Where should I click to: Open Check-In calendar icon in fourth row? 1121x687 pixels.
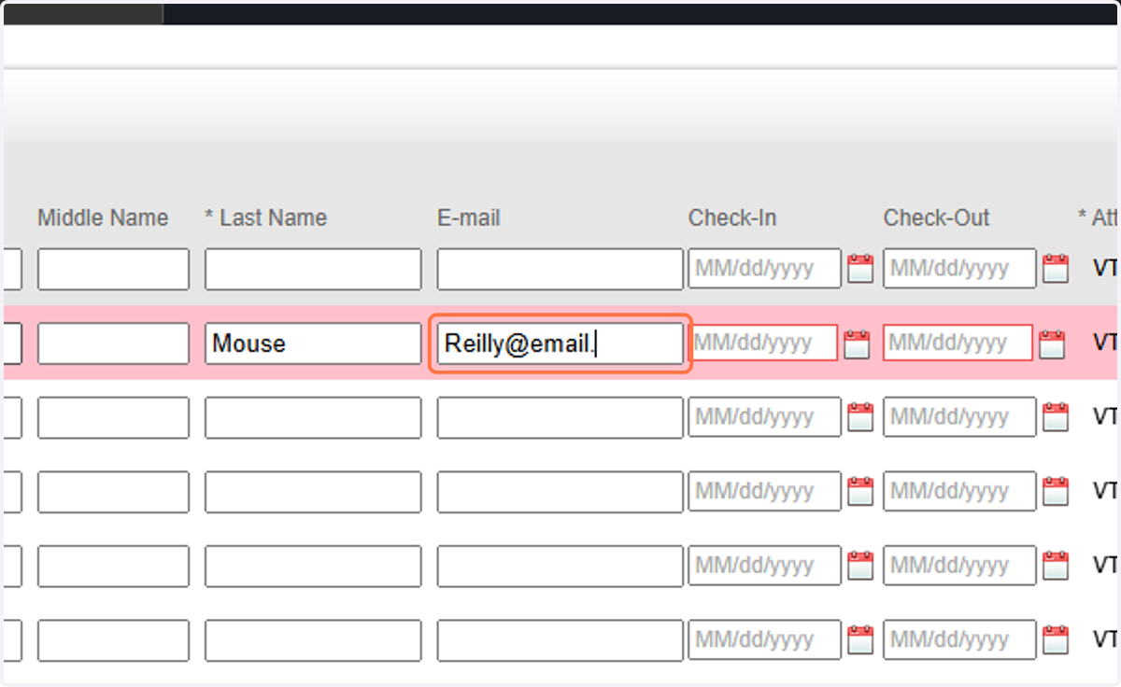pos(860,492)
